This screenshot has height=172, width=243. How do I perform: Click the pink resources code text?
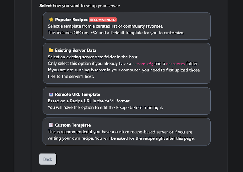coord(175,64)
